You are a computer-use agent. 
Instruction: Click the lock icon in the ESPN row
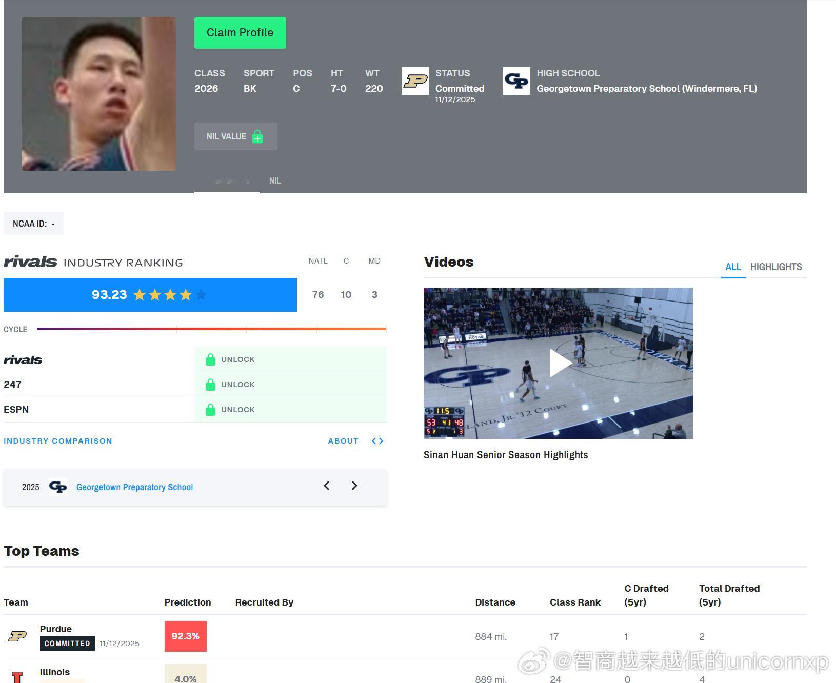210,410
